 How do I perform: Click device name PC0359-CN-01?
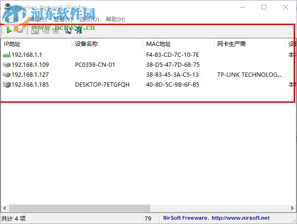(95, 65)
